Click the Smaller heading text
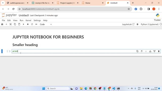The height and width of the screenshot is (91, 162). [x=25, y=45]
